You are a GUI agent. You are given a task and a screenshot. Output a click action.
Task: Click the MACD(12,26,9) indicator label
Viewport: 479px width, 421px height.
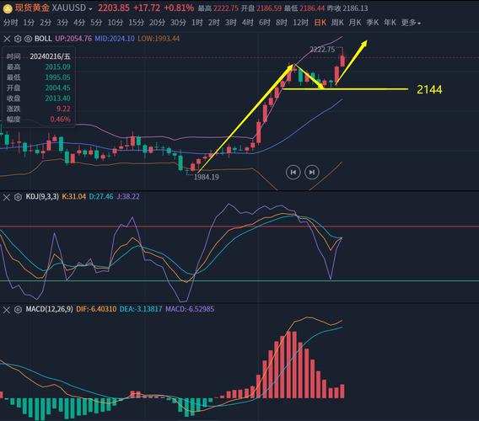pos(49,309)
